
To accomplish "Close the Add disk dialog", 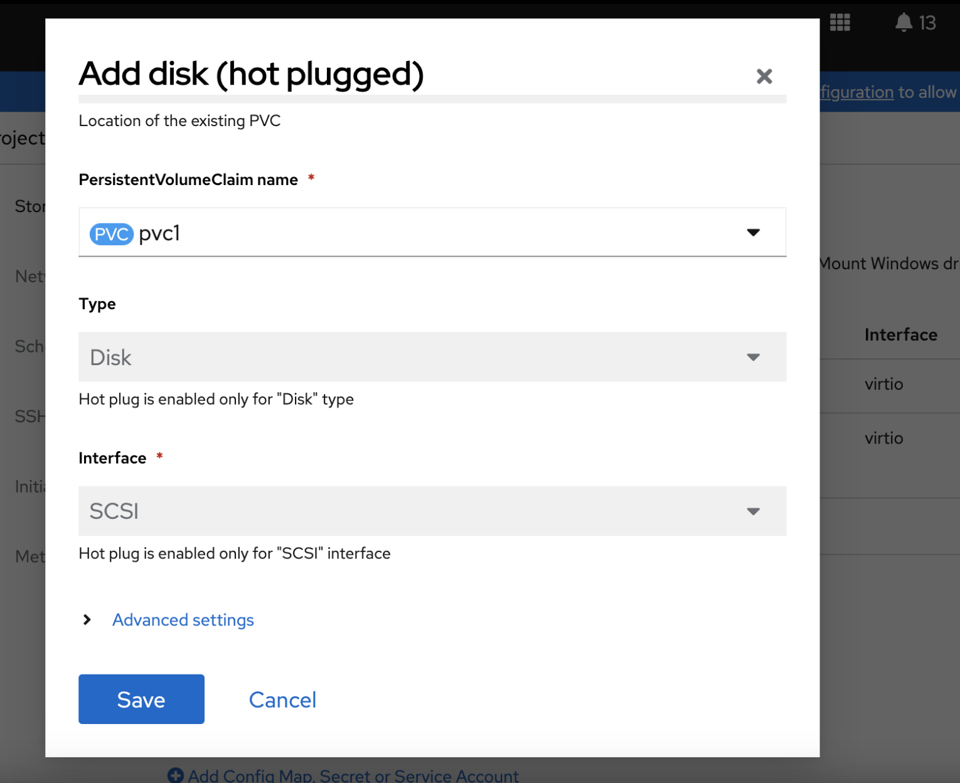I will [x=764, y=77].
